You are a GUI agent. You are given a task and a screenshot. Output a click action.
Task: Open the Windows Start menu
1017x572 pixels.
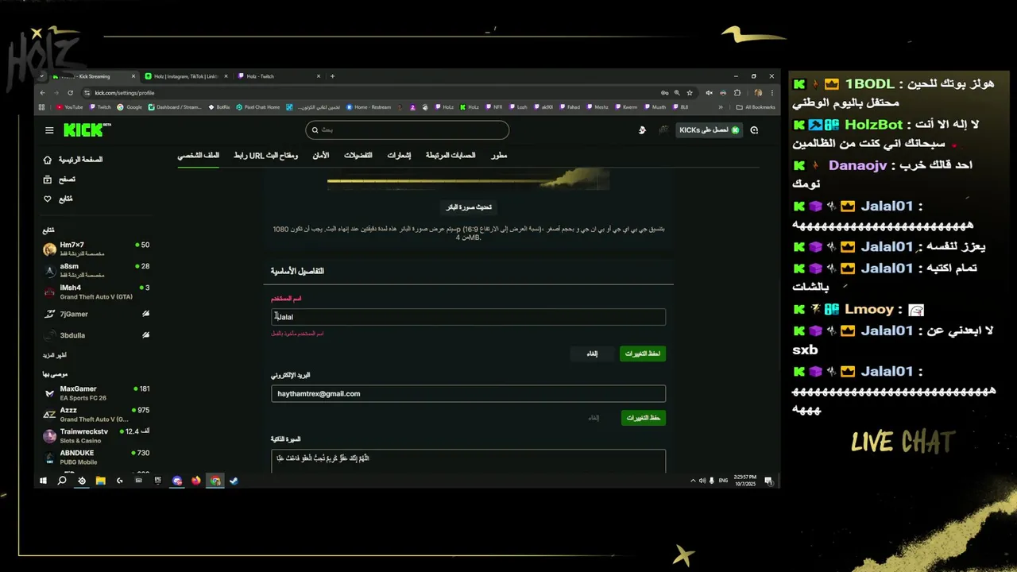43,481
